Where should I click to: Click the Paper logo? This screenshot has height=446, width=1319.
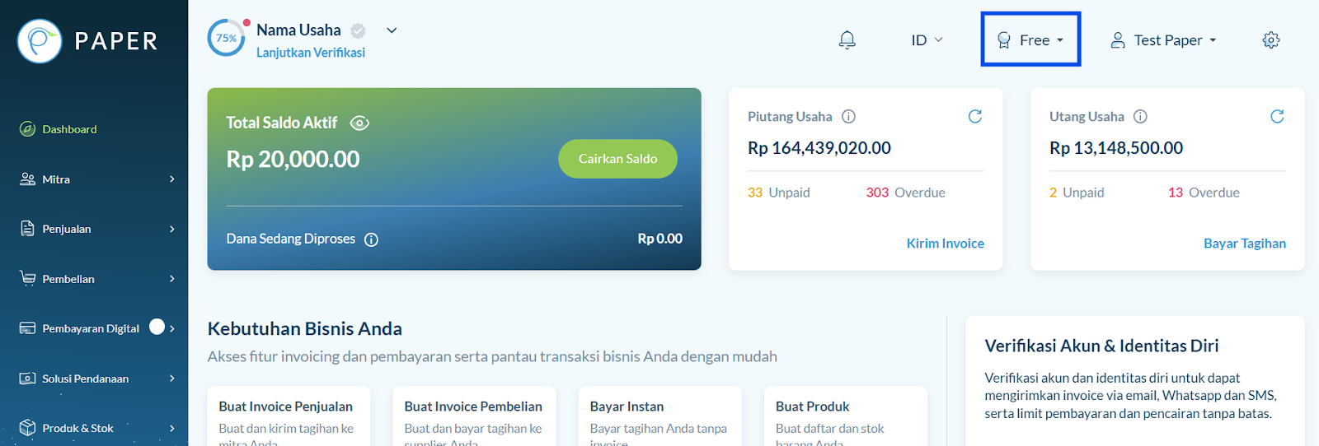coord(87,40)
